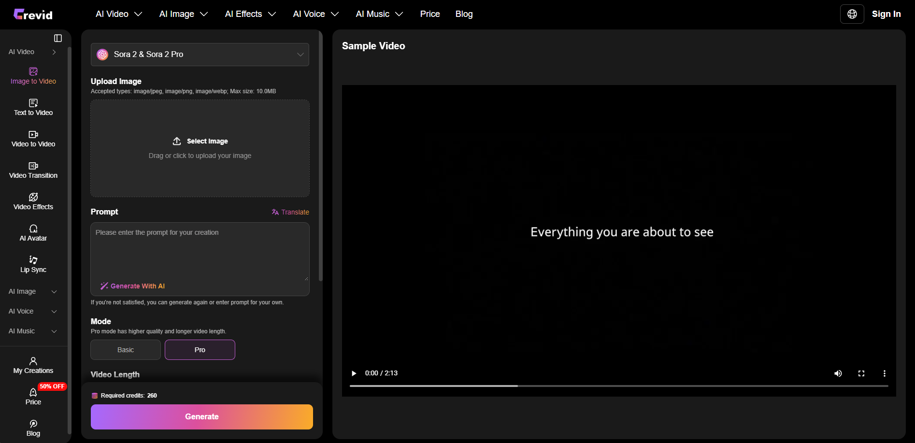Open Video Transition tool

tap(33, 171)
